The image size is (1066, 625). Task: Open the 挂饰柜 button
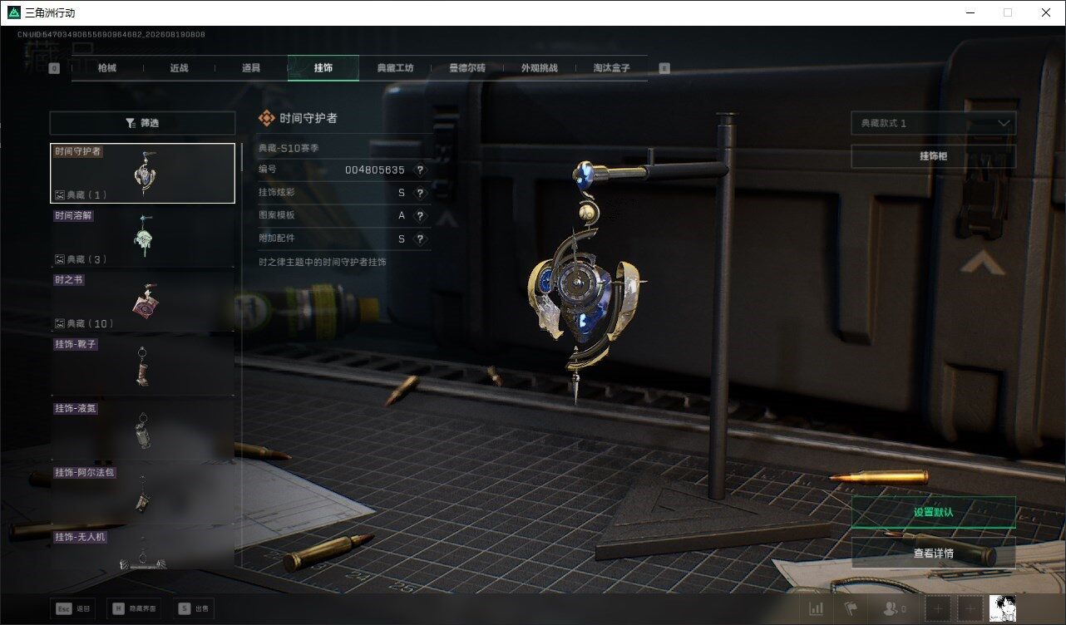[x=933, y=156]
